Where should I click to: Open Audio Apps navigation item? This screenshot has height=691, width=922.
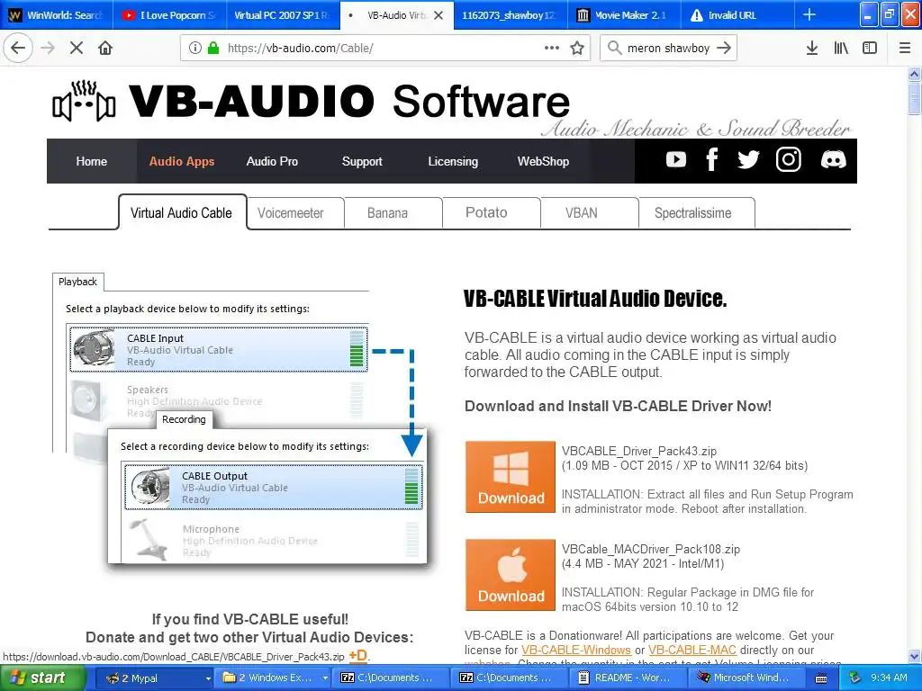182,161
